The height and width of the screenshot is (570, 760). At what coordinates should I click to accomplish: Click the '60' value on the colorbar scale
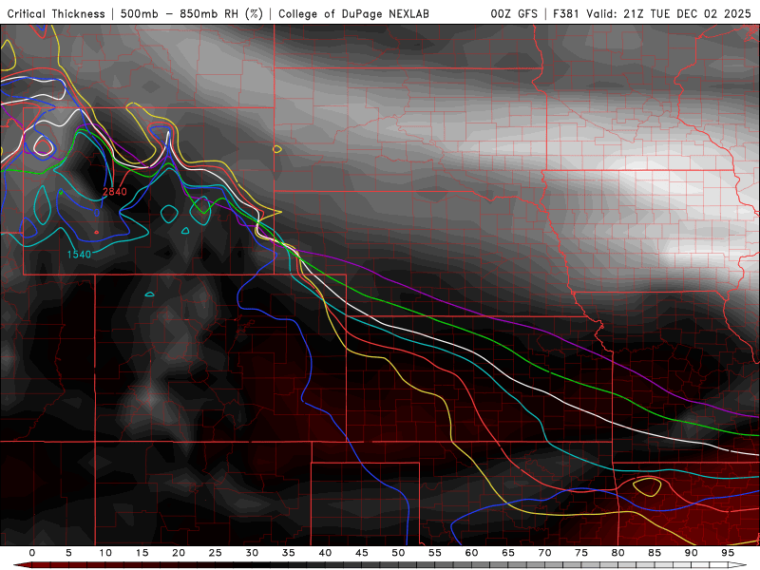tap(471, 553)
